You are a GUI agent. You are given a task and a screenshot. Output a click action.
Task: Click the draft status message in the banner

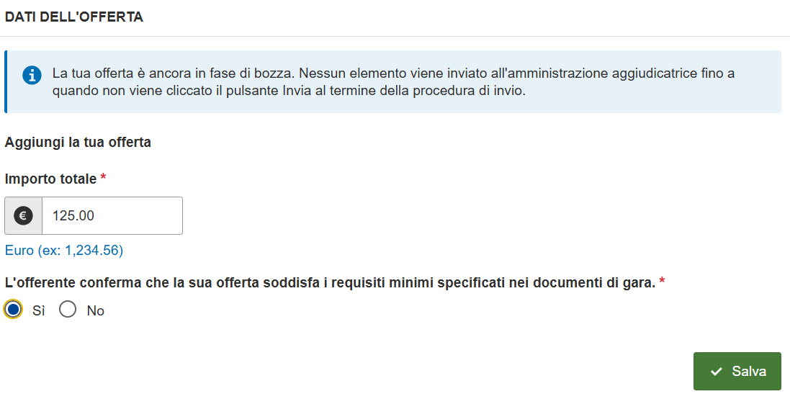393,82
